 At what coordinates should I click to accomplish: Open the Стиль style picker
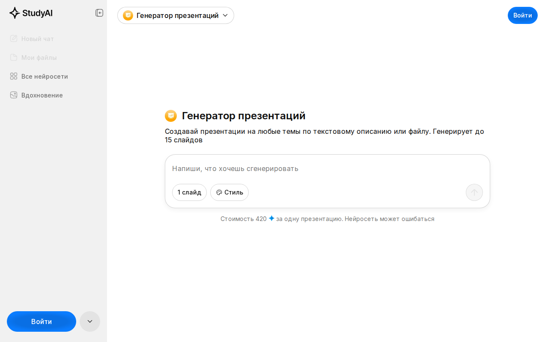pyautogui.click(x=229, y=192)
